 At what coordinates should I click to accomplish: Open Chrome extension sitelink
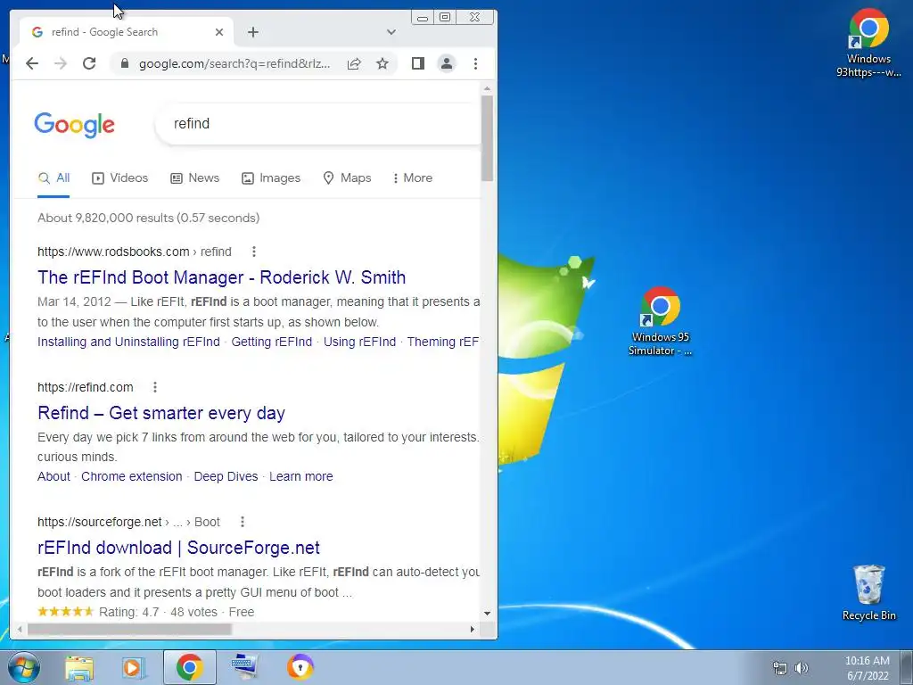(x=132, y=476)
